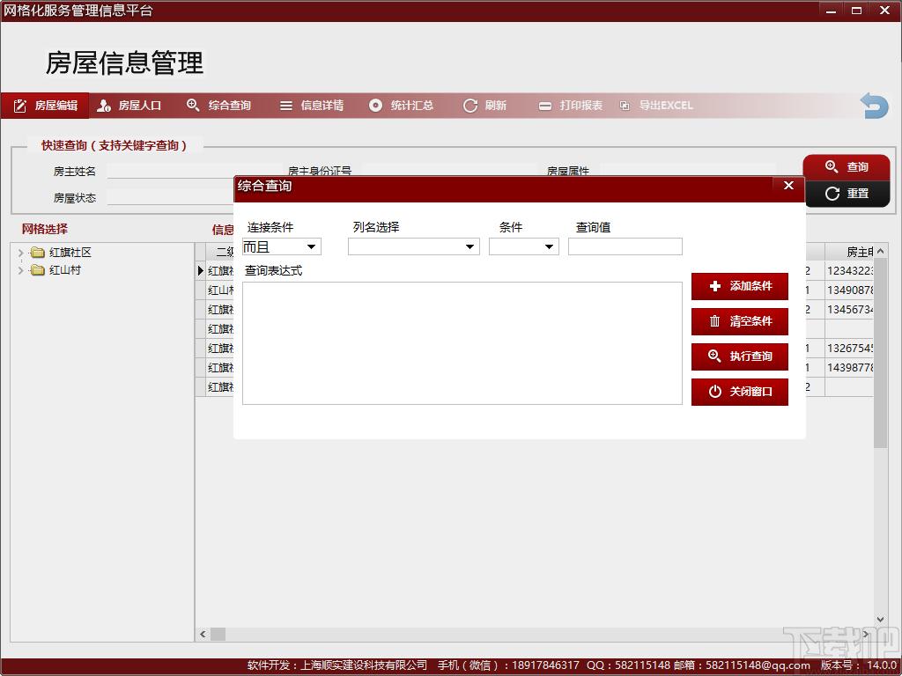The height and width of the screenshot is (676, 902).
Task: Click 打印报表 in the toolbar
Action: (x=570, y=106)
